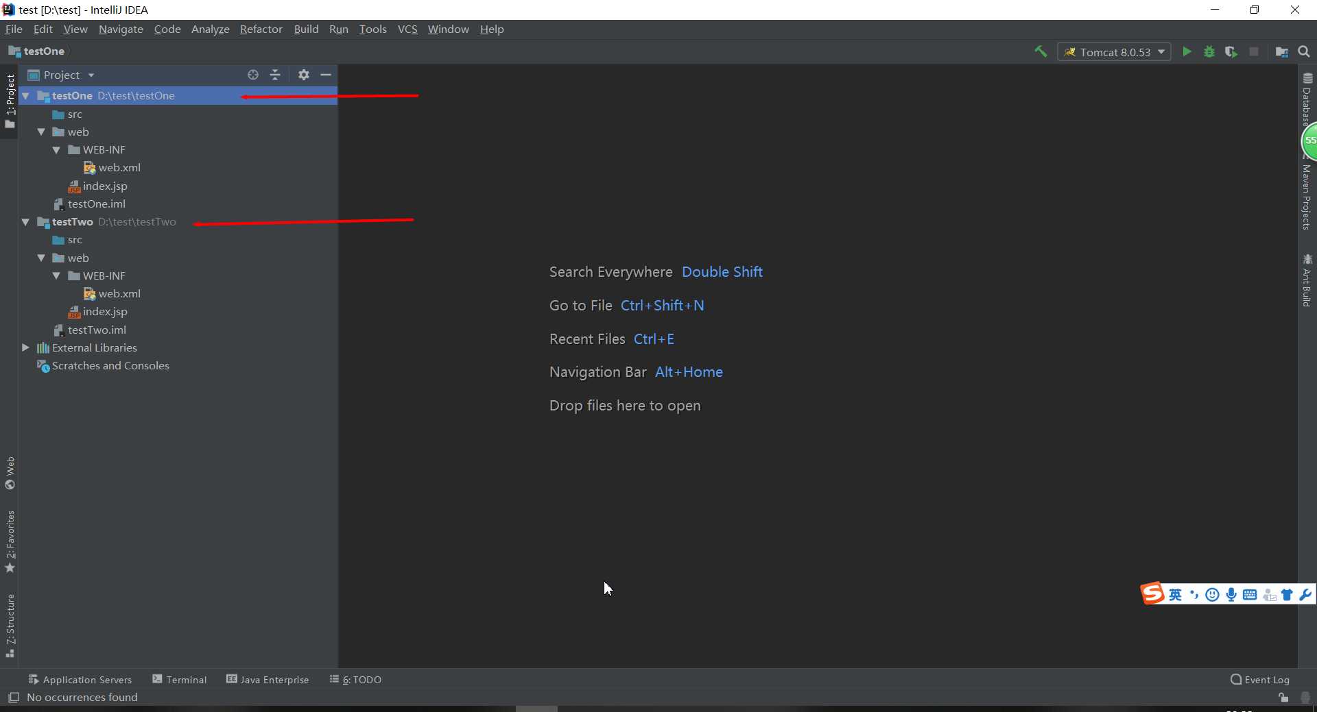
Task: Run with Coverage shield icon
Action: point(1231,51)
